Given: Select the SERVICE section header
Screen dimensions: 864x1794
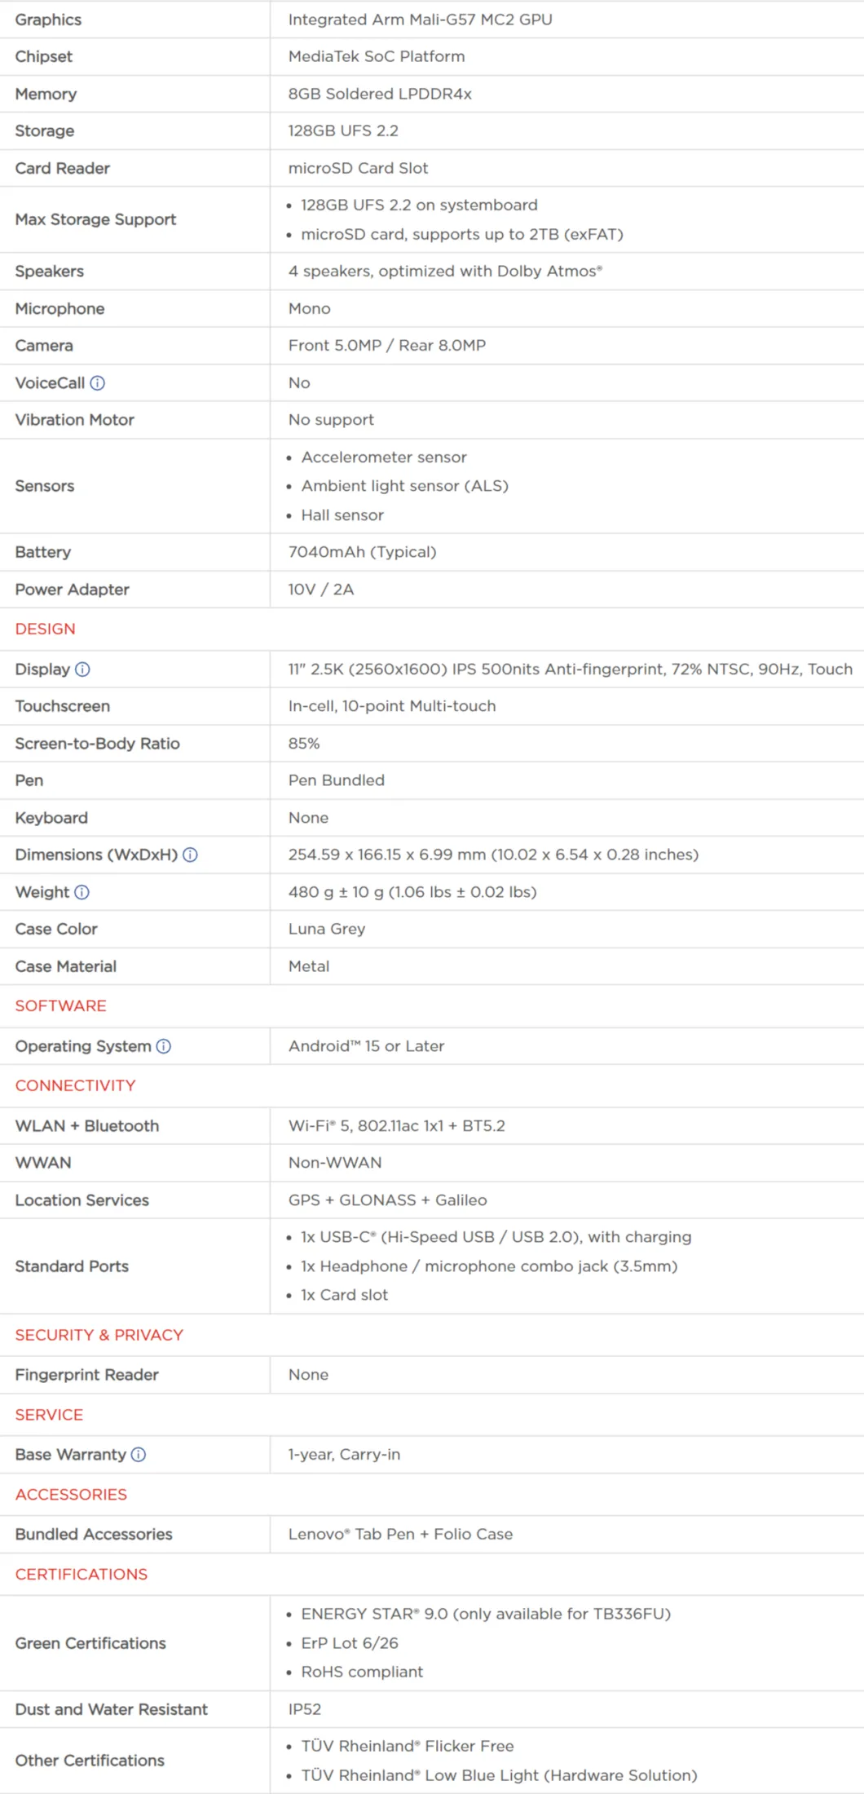Looking at the screenshot, I should (49, 1415).
